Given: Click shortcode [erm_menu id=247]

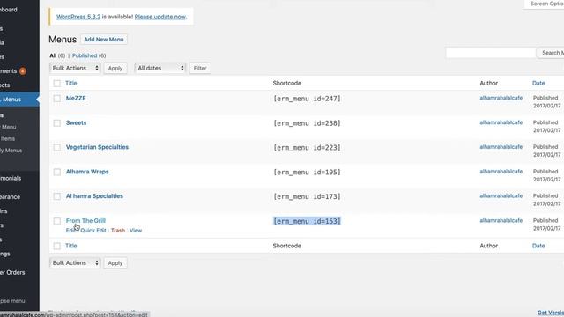Looking at the screenshot, I should click(x=307, y=99).
